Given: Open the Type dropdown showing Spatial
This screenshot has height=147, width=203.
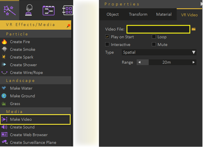Looking at the screenshot, I should pos(159,53).
